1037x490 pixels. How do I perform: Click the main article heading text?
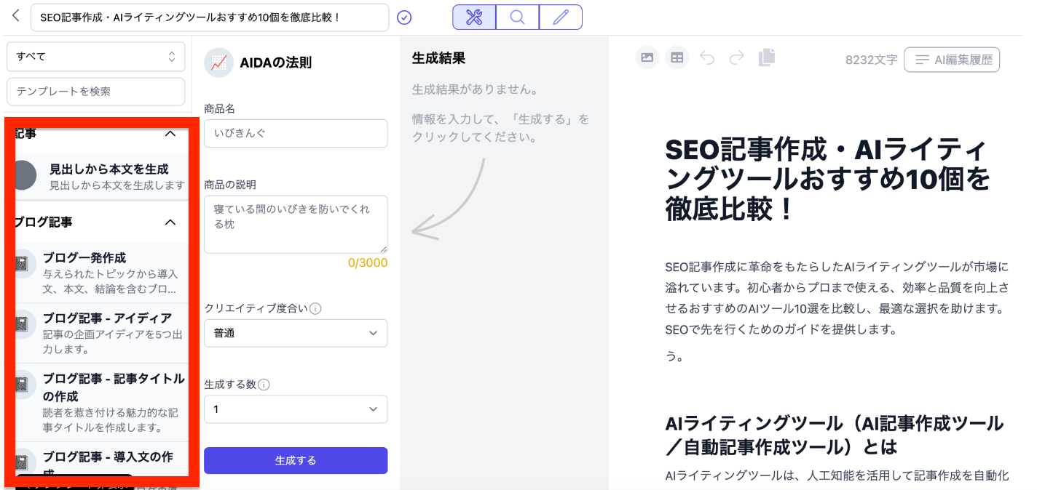[x=828, y=180]
